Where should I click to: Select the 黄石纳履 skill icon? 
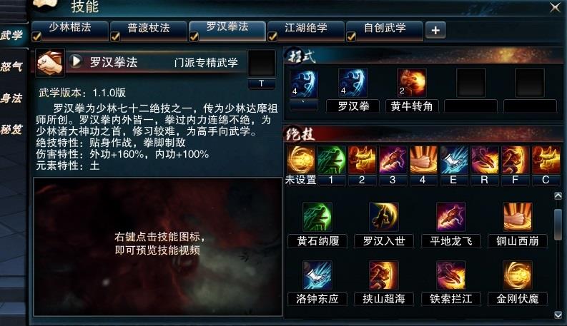click(317, 217)
